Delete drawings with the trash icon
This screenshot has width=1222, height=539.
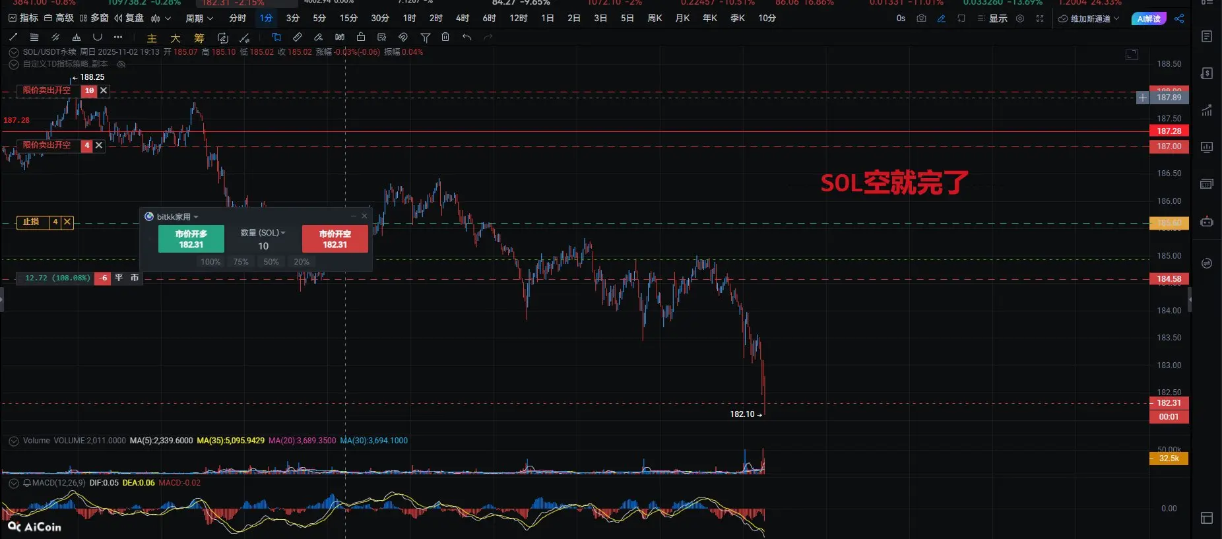tap(445, 37)
